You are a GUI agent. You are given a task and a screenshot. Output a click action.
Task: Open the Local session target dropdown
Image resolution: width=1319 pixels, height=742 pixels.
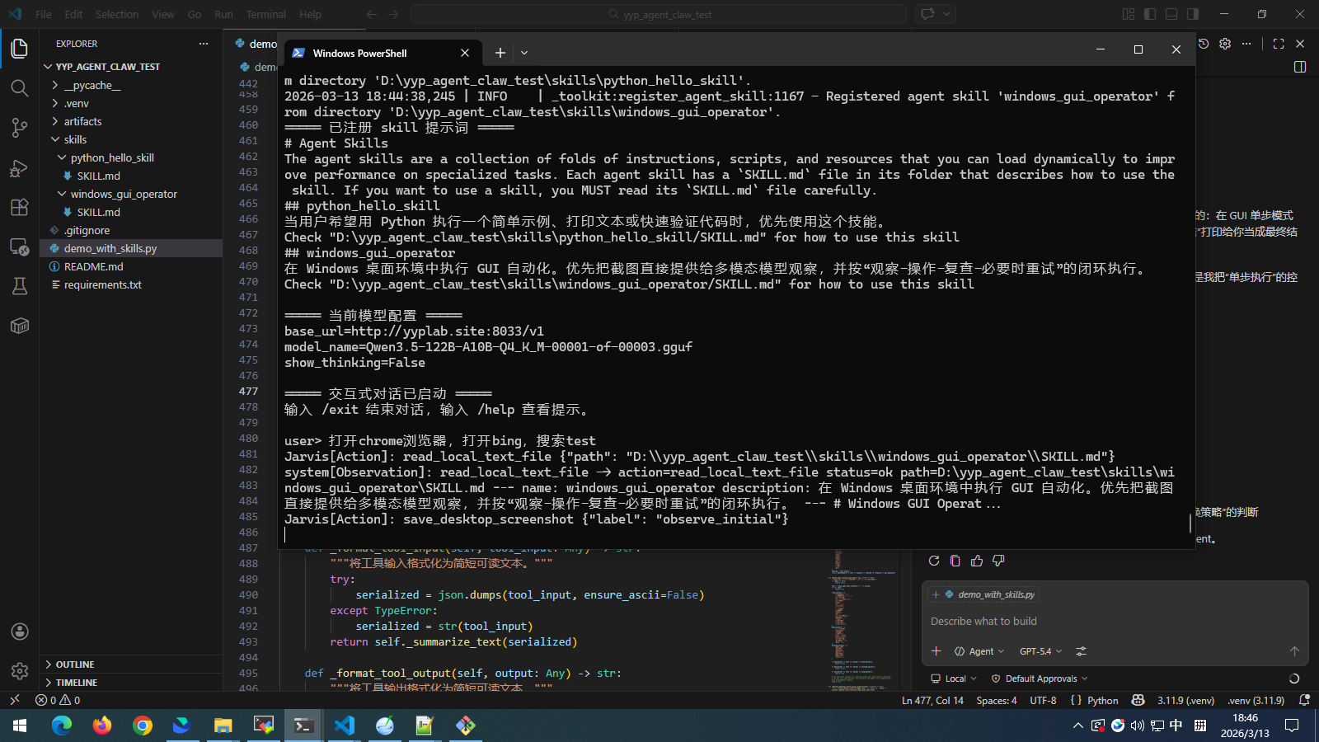pyautogui.click(x=954, y=679)
